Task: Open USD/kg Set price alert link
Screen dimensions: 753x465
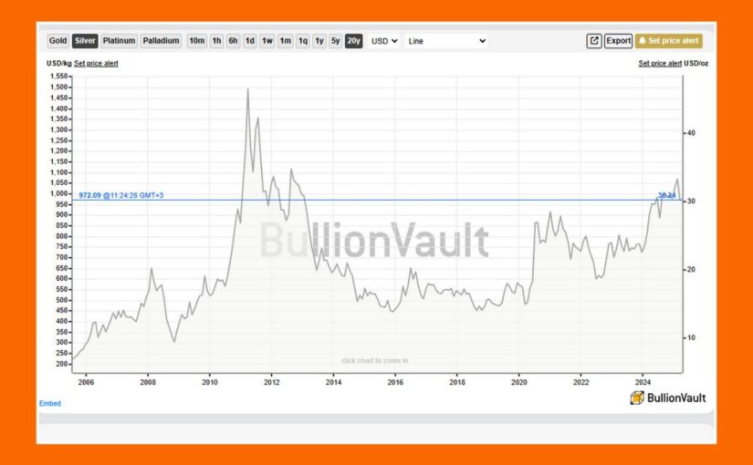Action: pos(96,64)
